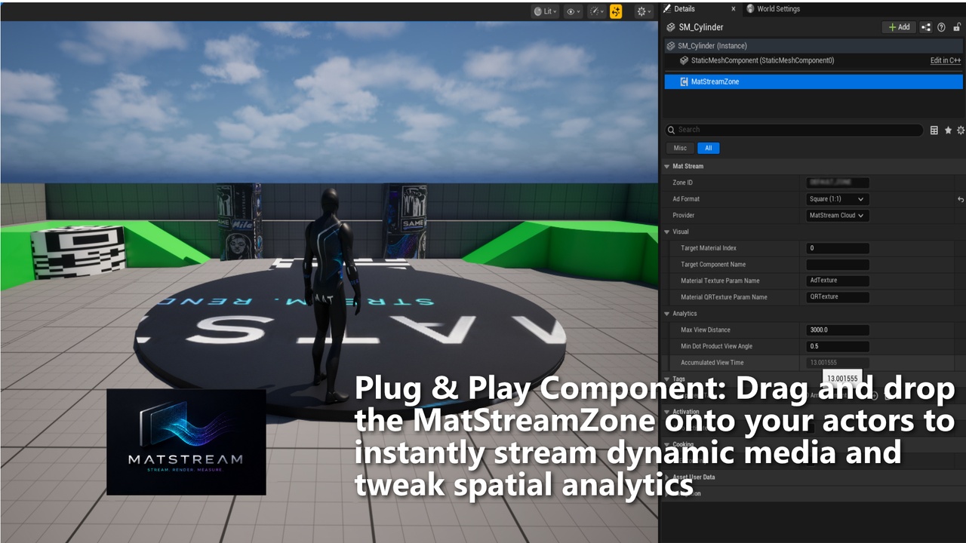966x543 pixels.
Task: Select the MatStreamZone component row
Action: pyautogui.click(x=814, y=81)
